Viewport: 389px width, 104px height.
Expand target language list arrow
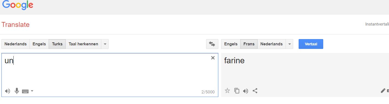coord(289,44)
